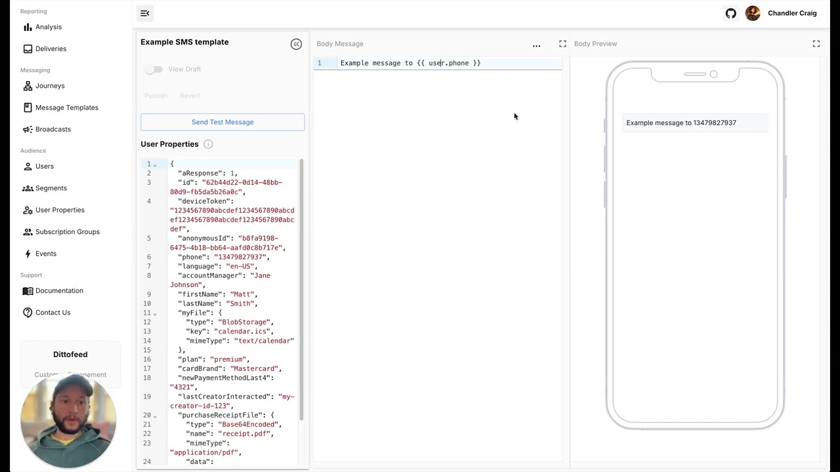The height and width of the screenshot is (472, 840).
Task: Click into Body Message code editor line
Action: [x=450, y=63]
